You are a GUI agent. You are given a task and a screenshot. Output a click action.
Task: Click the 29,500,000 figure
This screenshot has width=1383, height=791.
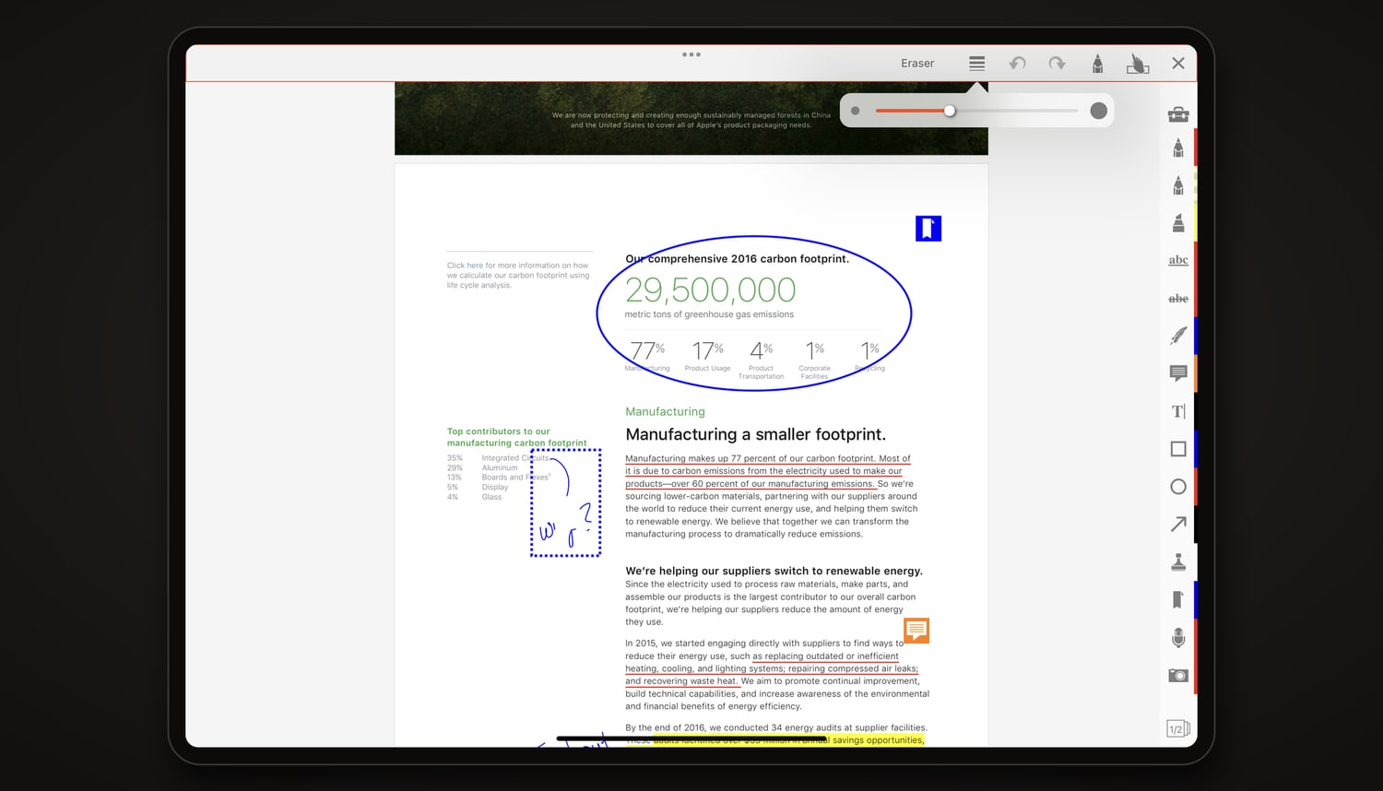pyautogui.click(x=710, y=290)
